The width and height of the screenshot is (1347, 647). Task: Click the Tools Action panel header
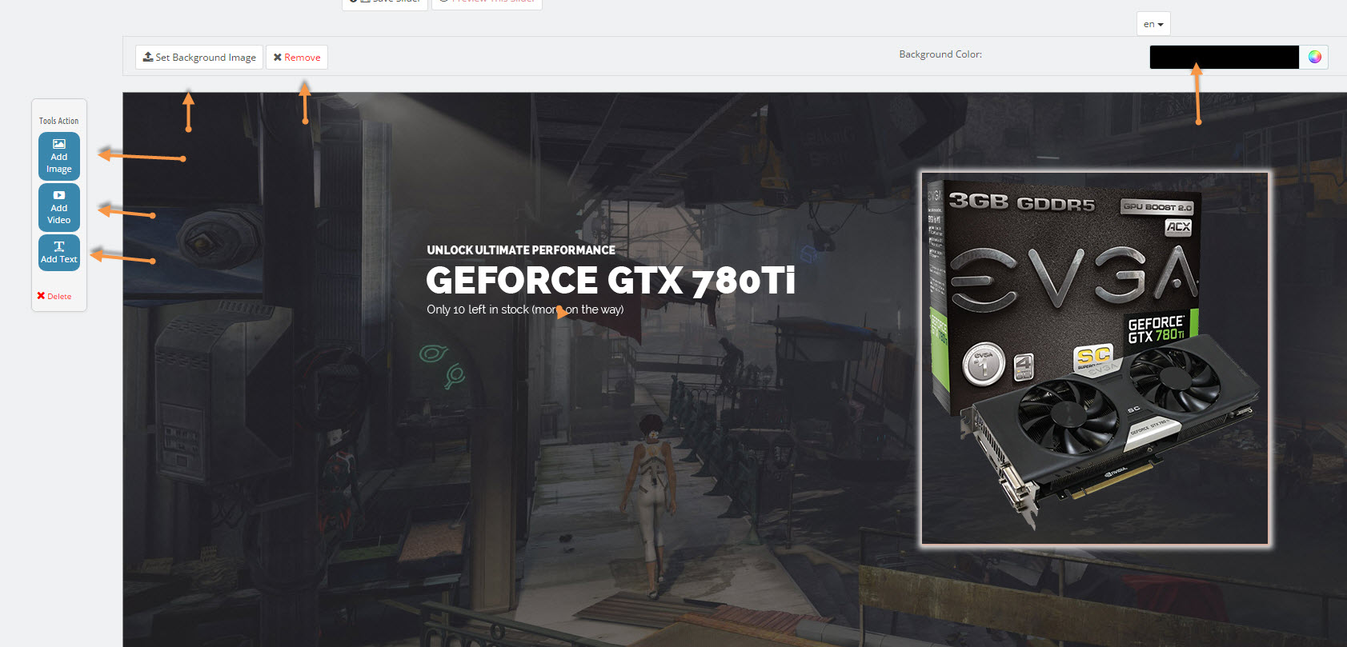click(59, 121)
